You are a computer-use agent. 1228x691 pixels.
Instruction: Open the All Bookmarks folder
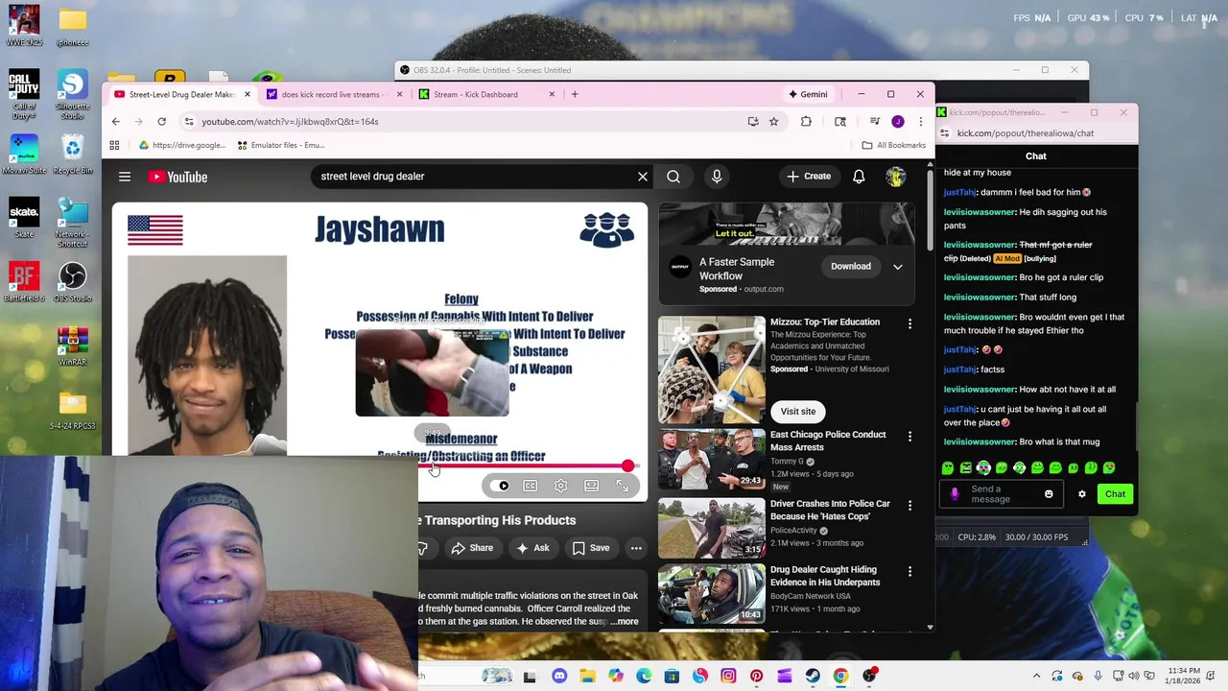(893, 145)
